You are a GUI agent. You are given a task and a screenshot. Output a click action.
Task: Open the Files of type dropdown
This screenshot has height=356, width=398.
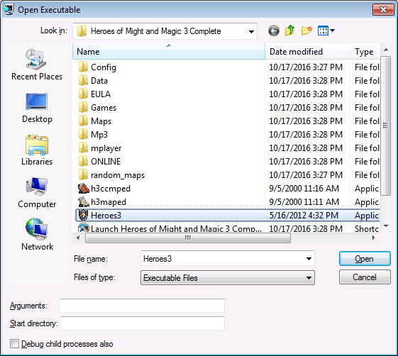[x=228, y=277]
